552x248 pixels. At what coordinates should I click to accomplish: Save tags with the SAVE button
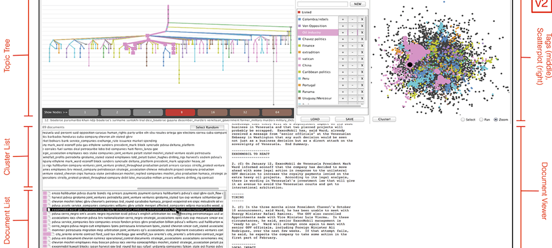(350, 119)
